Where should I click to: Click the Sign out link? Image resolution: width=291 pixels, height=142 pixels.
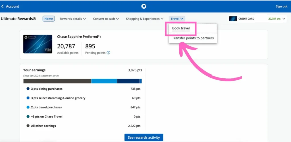(x=282, y=6)
